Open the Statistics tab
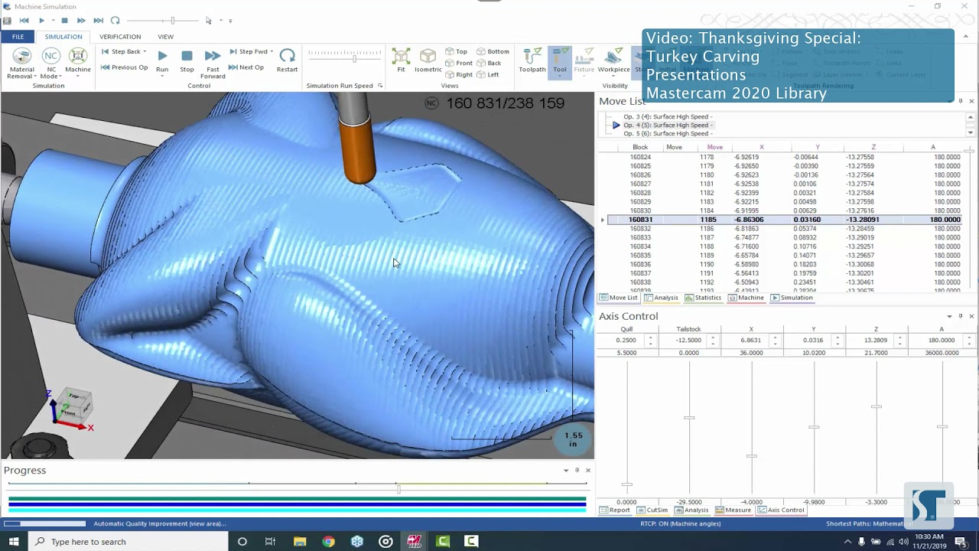Viewport: 979px width, 551px height. [703, 298]
